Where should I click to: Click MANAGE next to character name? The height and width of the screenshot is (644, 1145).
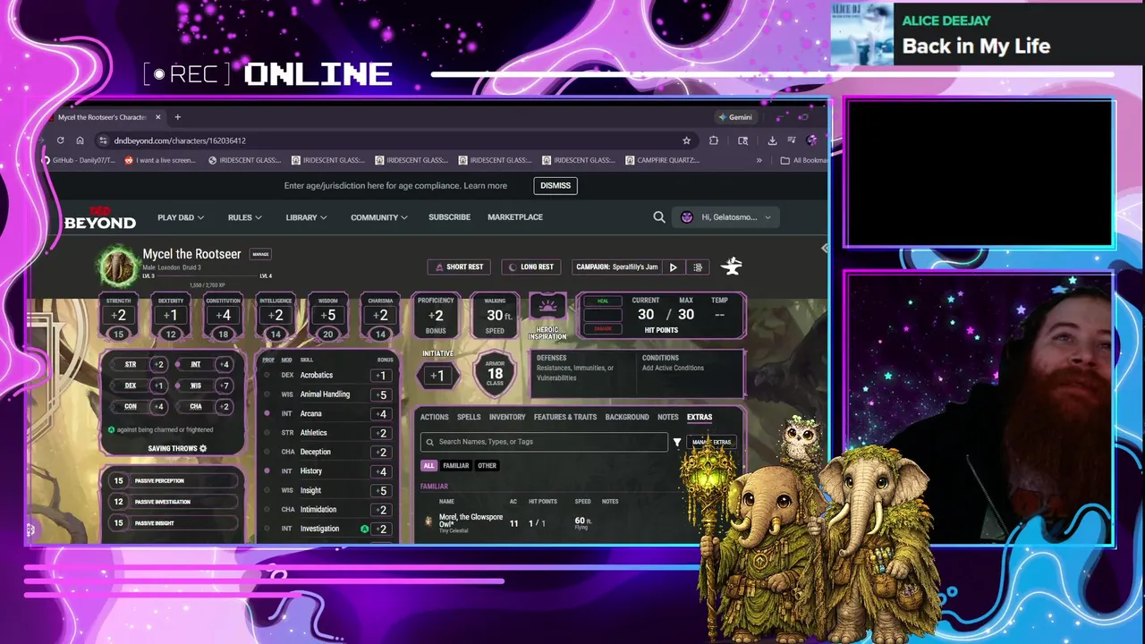[x=260, y=254]
